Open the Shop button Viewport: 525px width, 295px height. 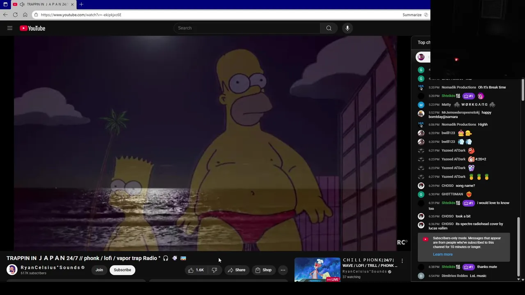(x=263, y=270)
